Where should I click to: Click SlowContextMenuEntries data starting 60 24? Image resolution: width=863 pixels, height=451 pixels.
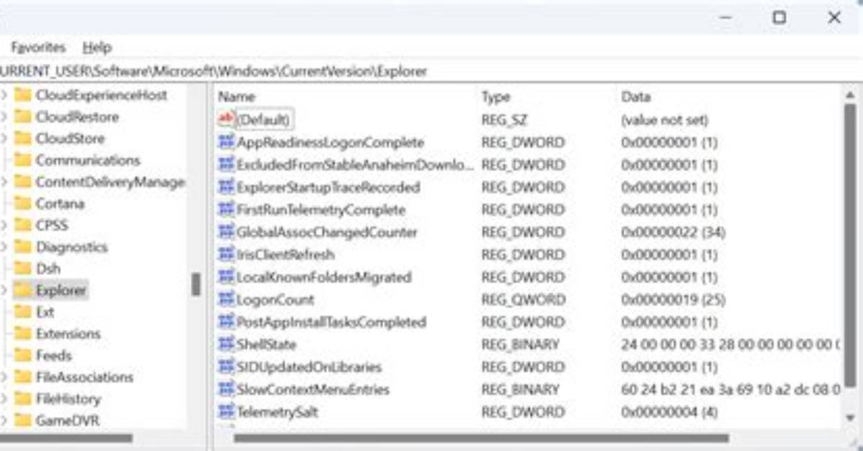coord(730,389)
